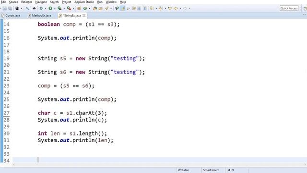
Task: Click 'String s5 = new String' line
Action: click(x=91, y=59)
